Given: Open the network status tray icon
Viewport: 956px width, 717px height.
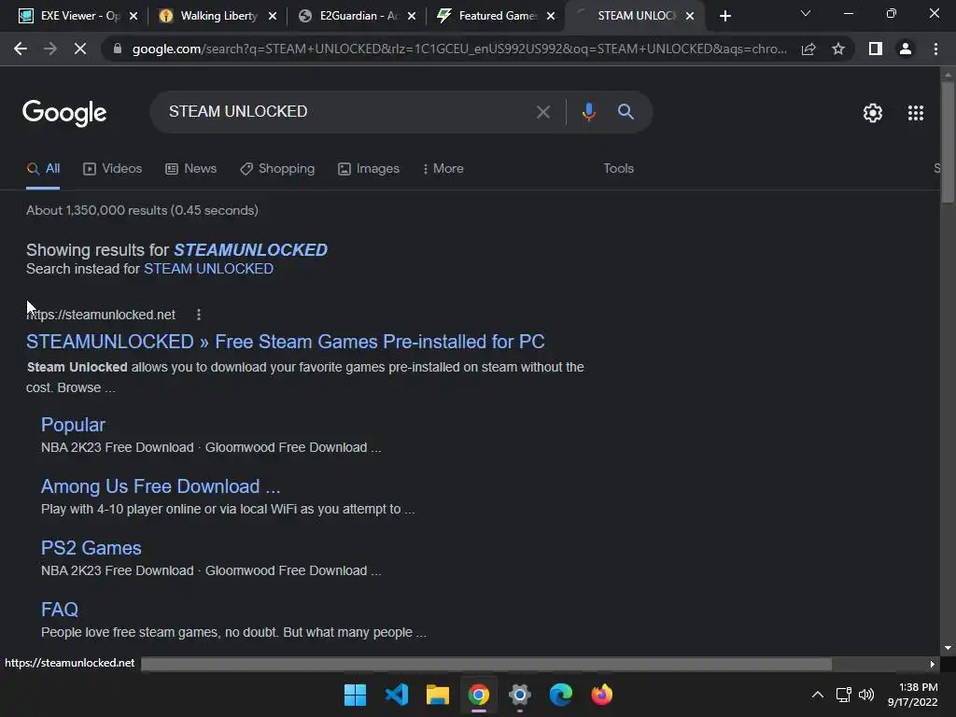Looking at the screenshot, I should click(843, 695).
